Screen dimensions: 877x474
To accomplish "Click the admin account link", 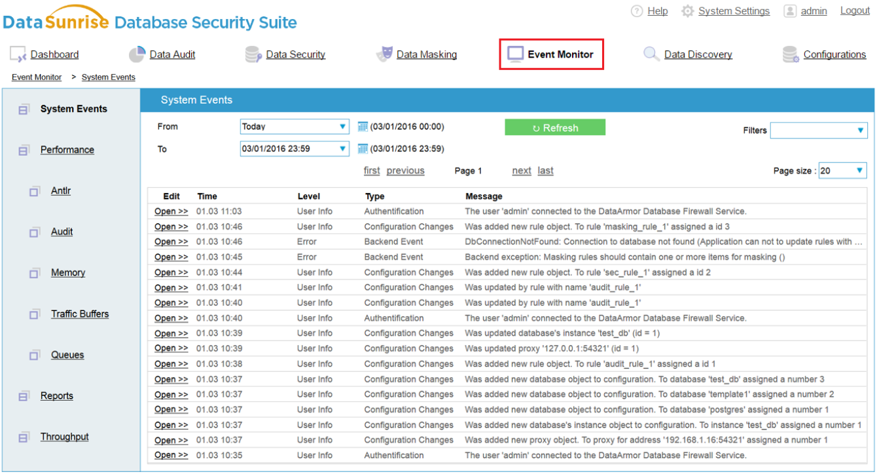I will coord(814,11).
